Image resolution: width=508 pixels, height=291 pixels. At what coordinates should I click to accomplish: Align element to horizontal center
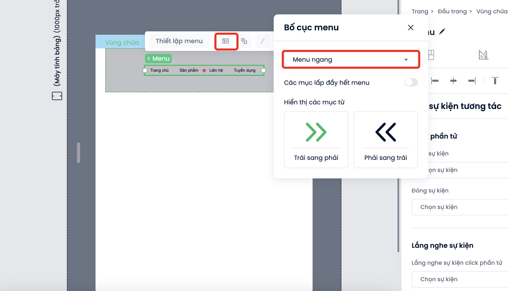(x=453, y=81)
